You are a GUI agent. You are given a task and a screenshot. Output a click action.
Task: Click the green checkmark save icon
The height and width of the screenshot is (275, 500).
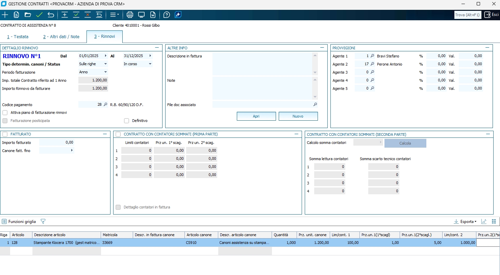click(x=39, y=15)
